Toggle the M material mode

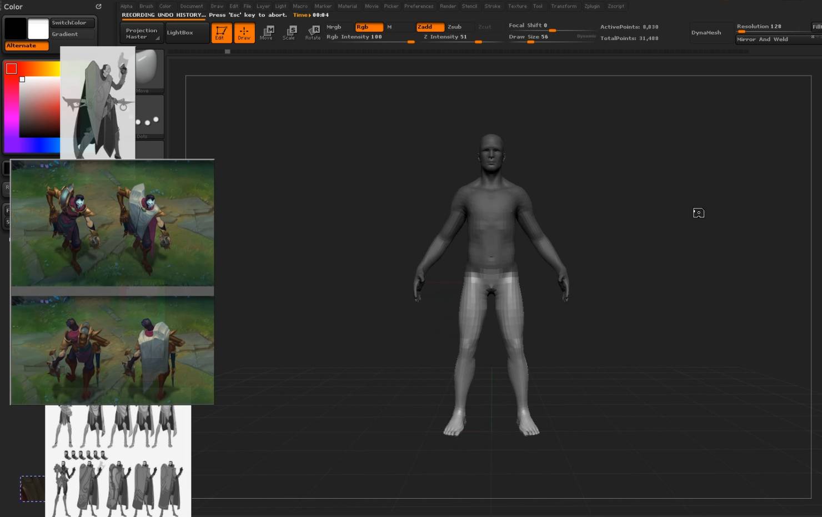click(x=389, y=27)
